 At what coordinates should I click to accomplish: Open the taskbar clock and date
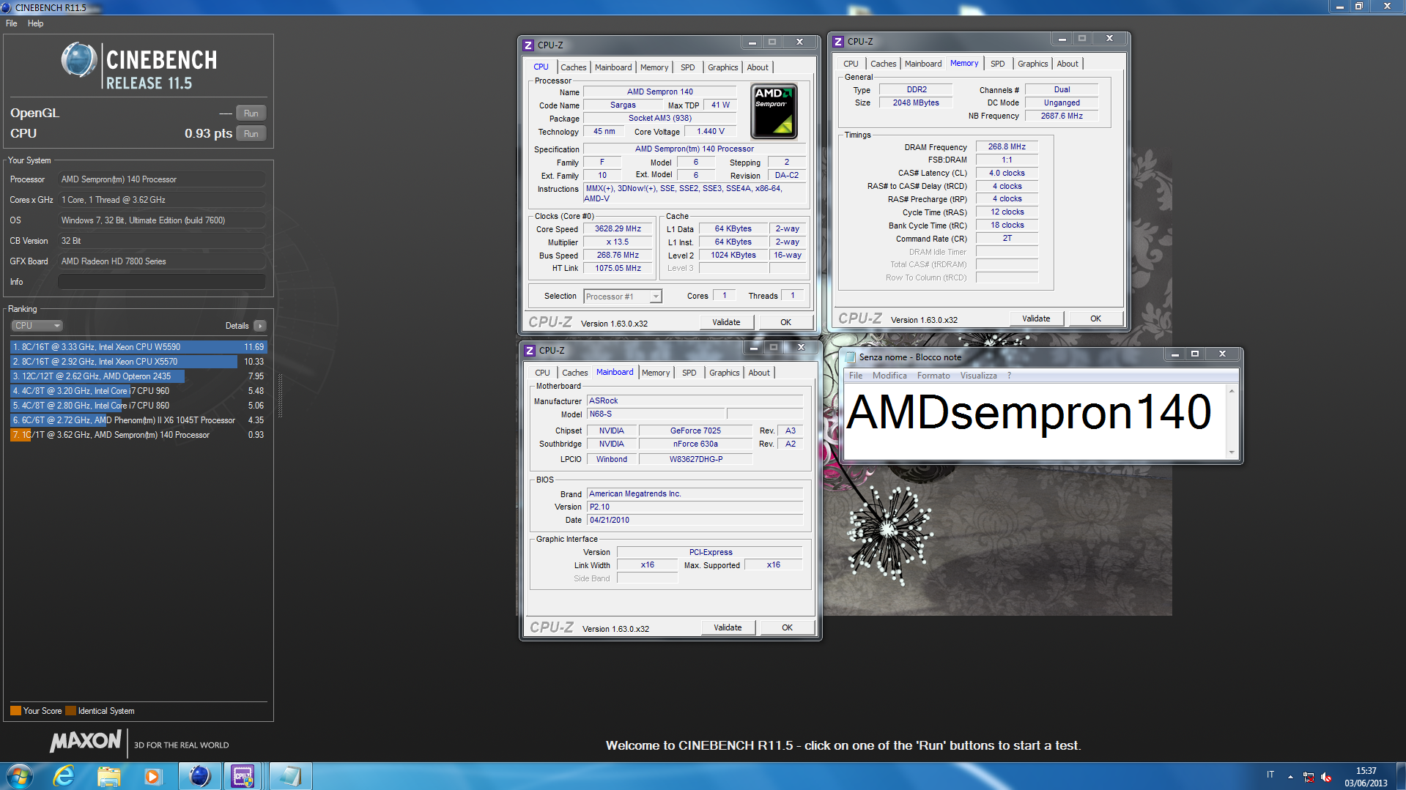click(x=1366, y=777)
